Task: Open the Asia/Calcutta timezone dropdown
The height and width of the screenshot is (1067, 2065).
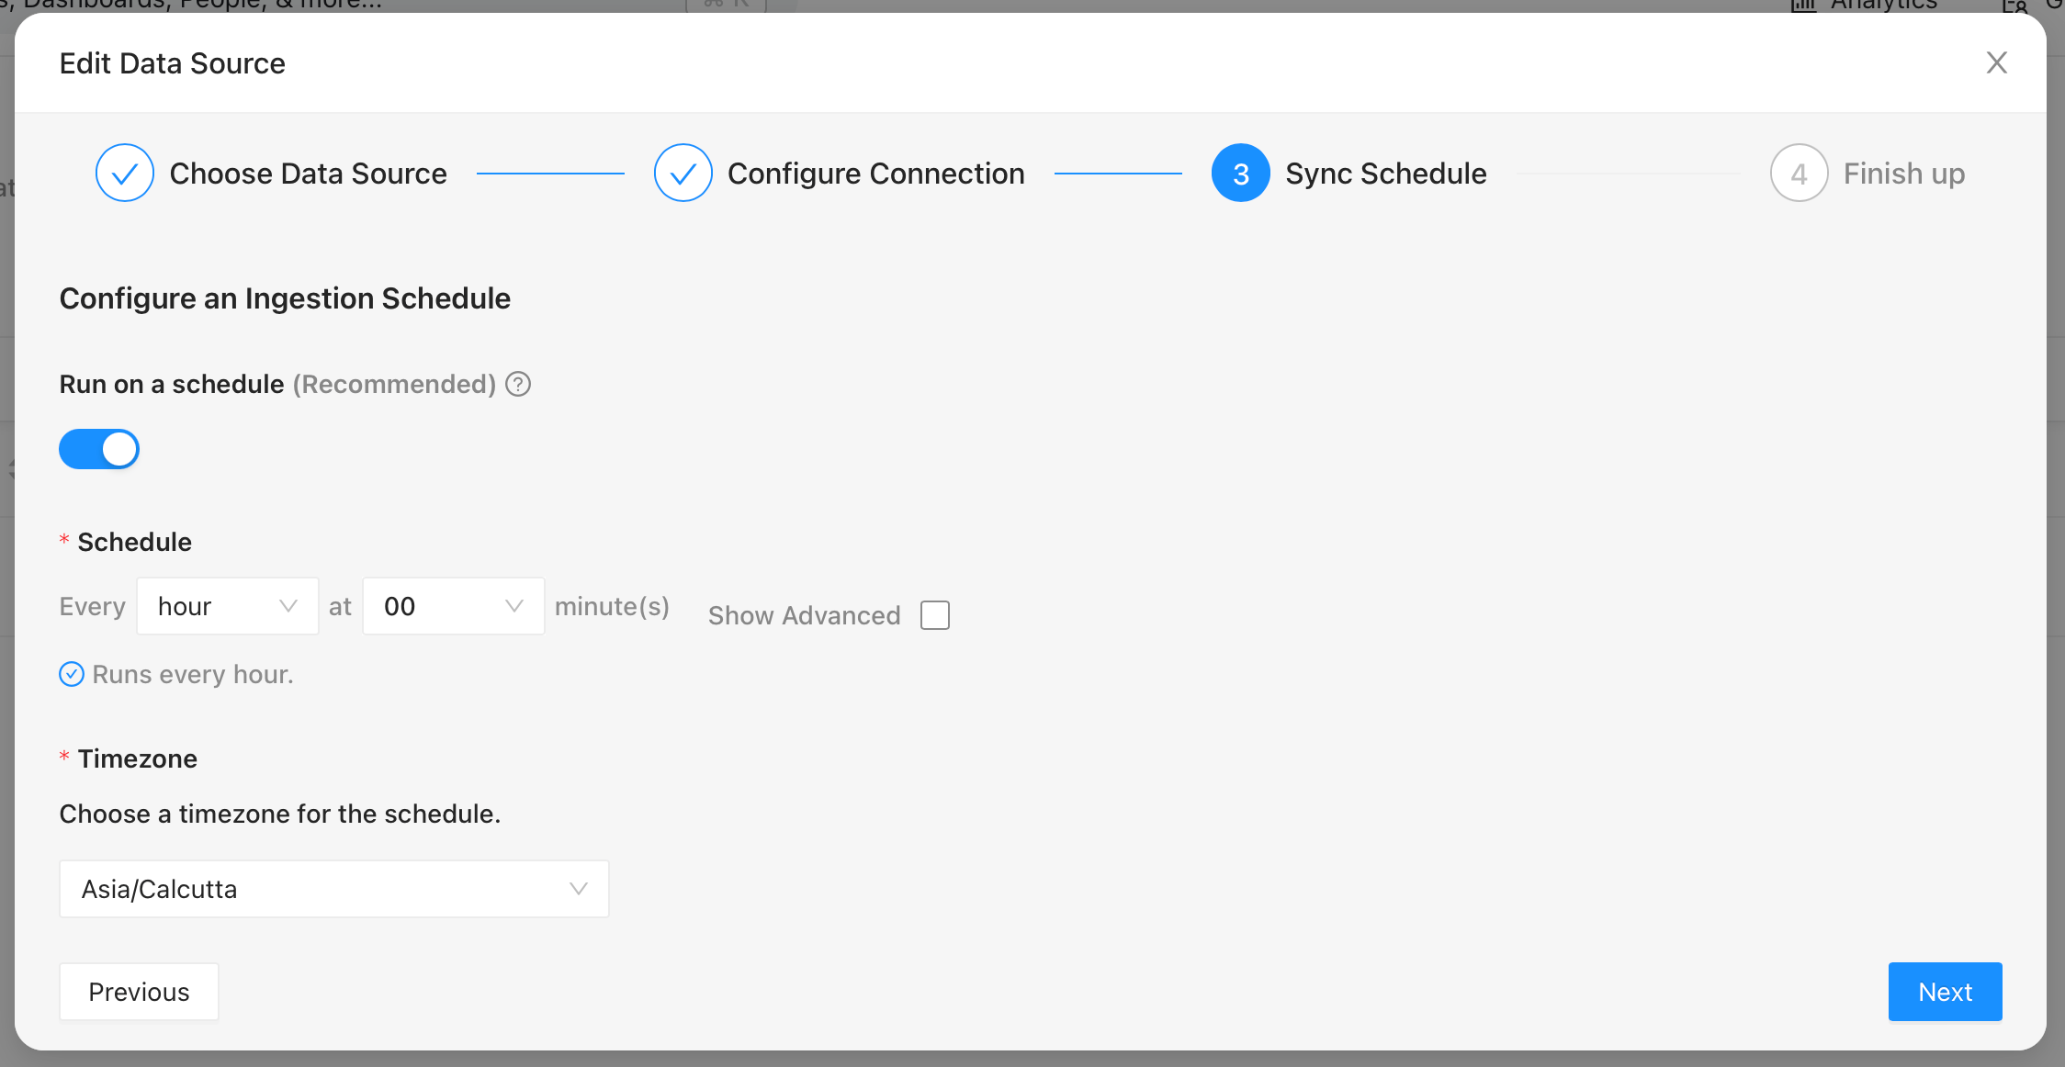Action: coord(333,889)
